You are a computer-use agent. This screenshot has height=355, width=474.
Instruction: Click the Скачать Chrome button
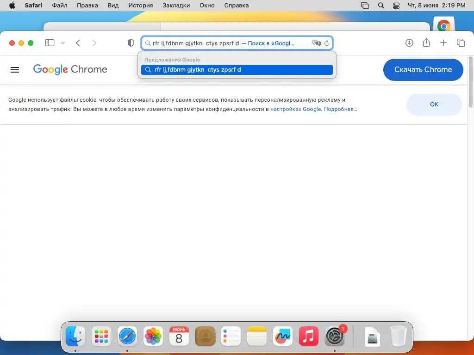423,70
